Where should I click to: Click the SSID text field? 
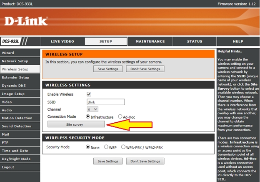(105, 102)
